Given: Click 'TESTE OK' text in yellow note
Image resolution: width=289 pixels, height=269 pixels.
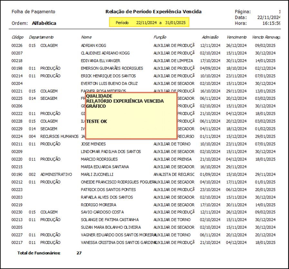Looking at the screenshot, I should coord(97,122).
